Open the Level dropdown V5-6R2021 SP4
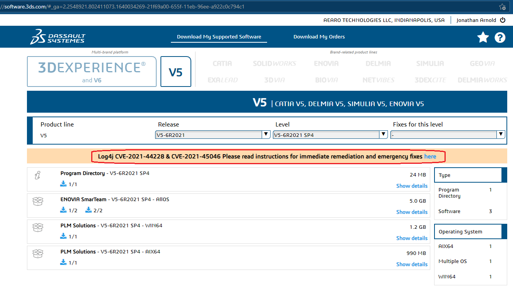Image resolution: width=513 pixels, height=293 pixels. click(x=330, y=135)
